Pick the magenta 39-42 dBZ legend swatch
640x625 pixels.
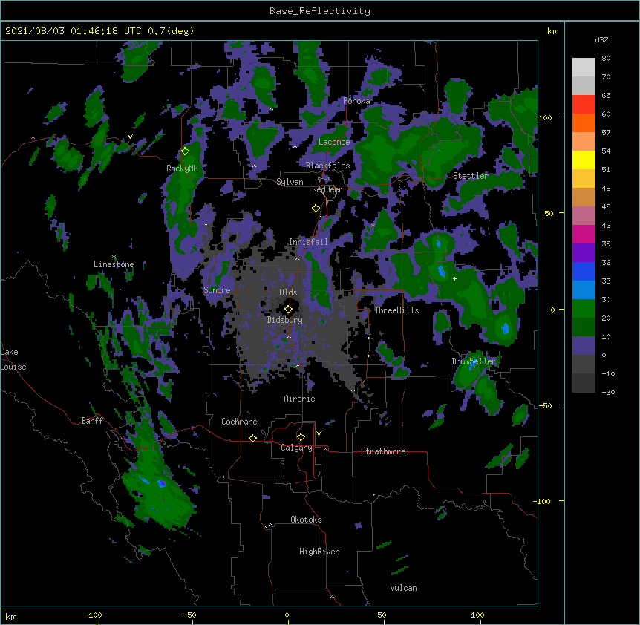[x=584, y=234]
